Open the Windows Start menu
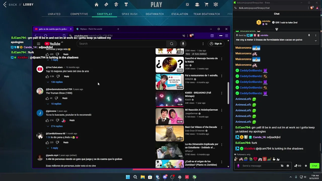The width and height of the screenshot is (322, 181). 128,177
